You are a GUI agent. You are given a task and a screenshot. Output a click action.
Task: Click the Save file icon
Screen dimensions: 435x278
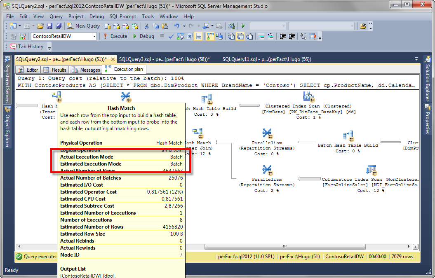[49, 26]
